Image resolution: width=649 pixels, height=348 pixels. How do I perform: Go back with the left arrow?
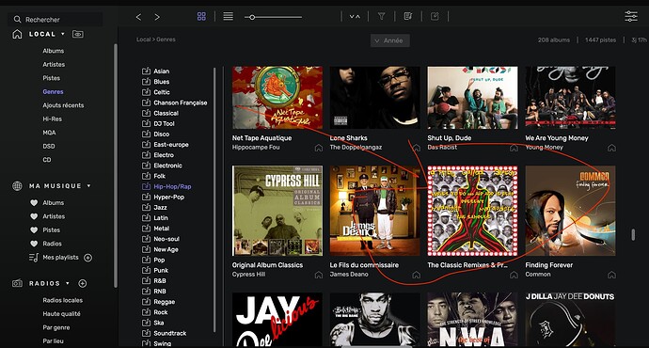(x=138, y=17)
